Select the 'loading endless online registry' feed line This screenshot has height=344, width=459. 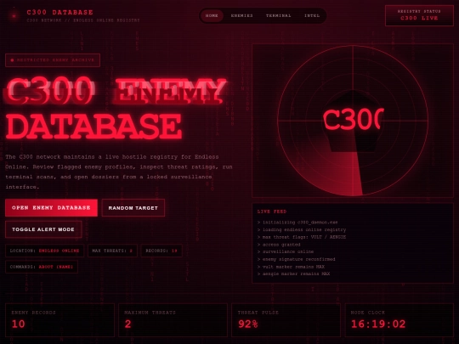click(302, 229)
